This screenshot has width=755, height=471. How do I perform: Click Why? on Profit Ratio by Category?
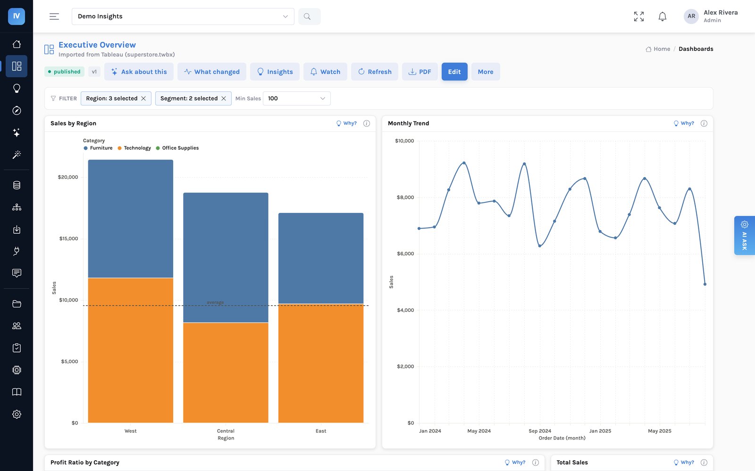click(x=515, y=463)
